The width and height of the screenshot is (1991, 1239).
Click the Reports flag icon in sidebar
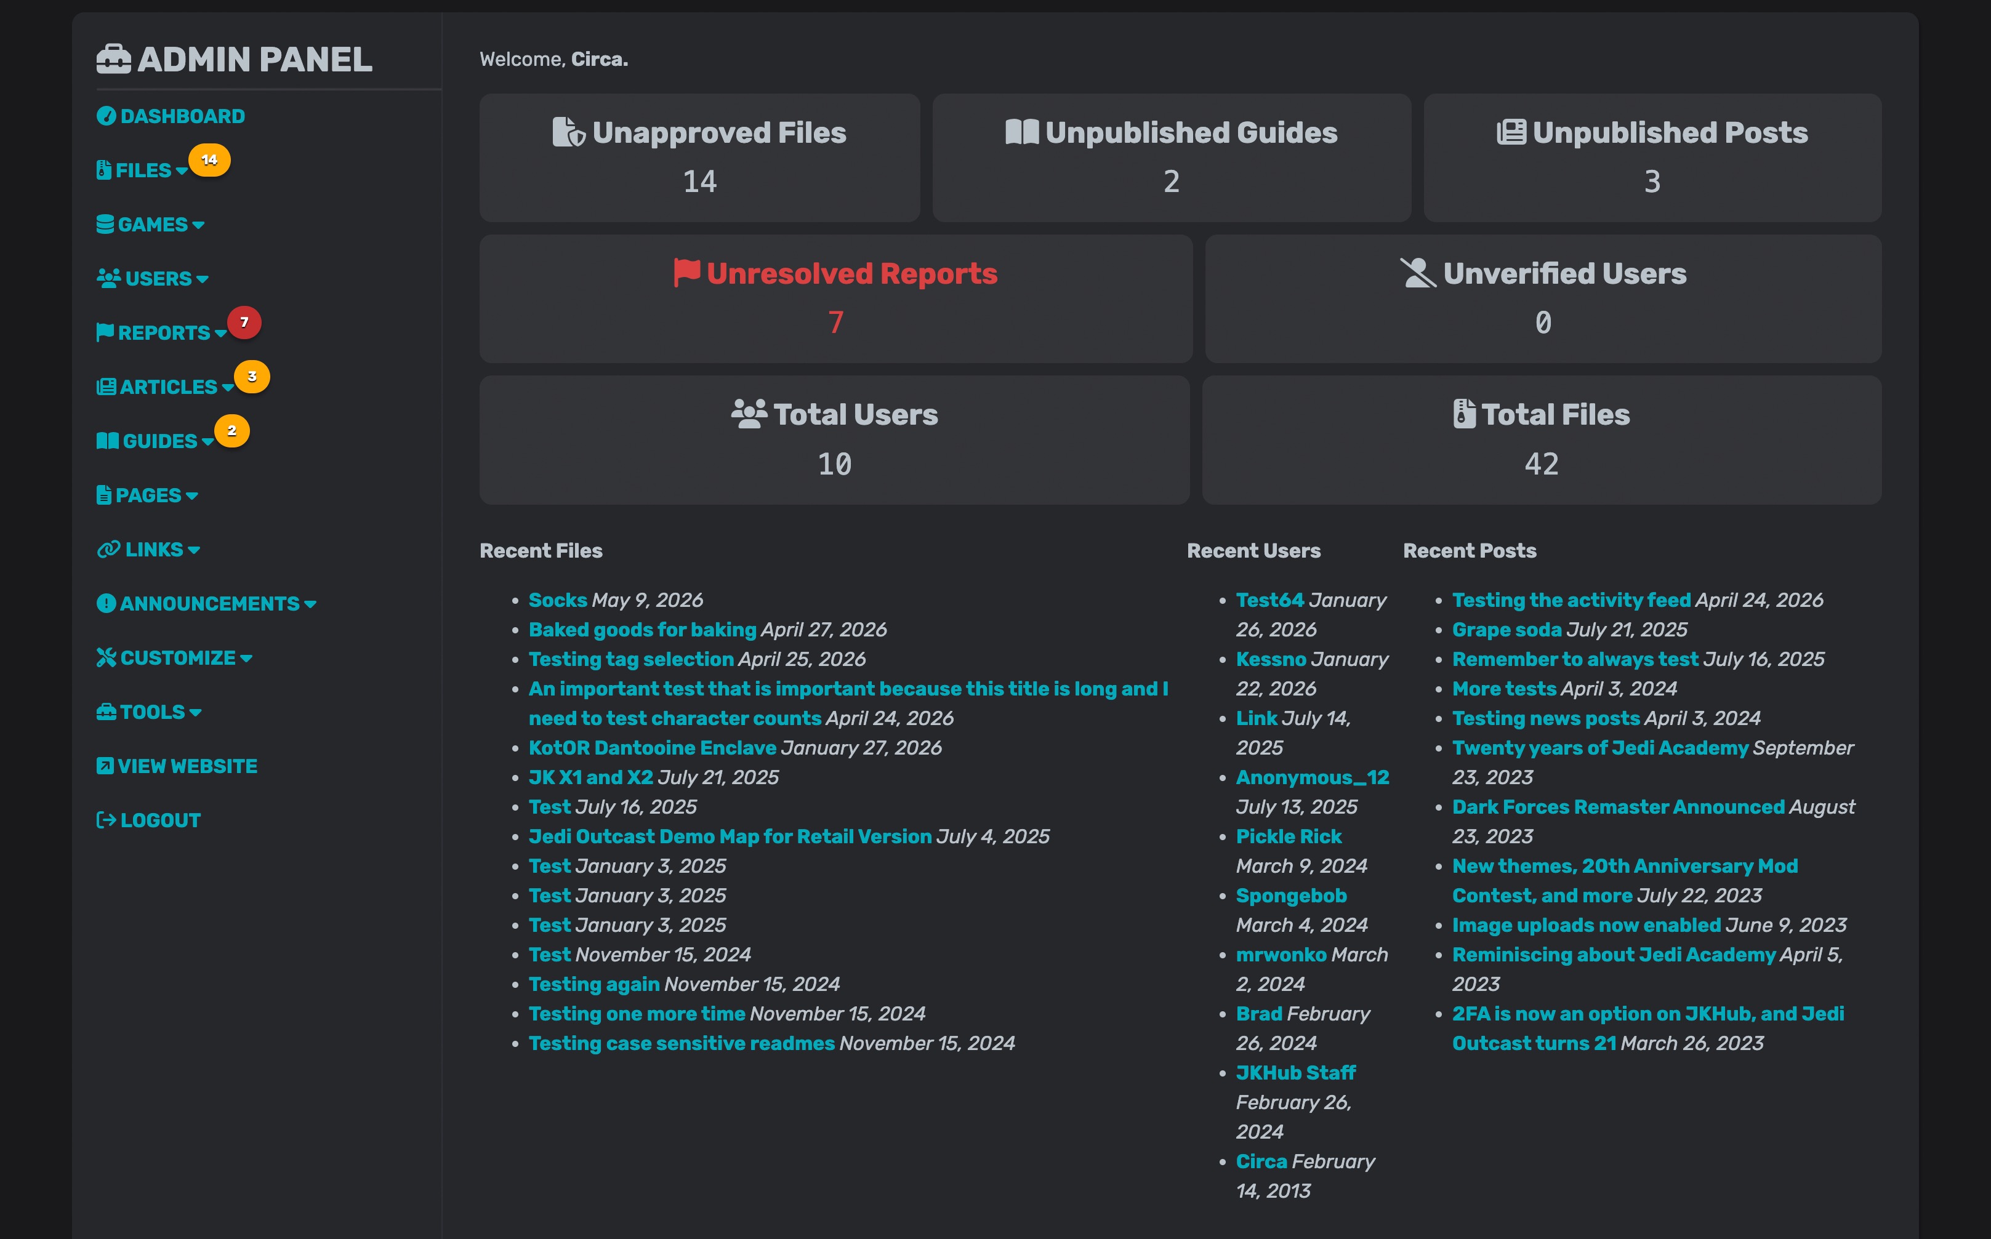[x=105, y=332]
